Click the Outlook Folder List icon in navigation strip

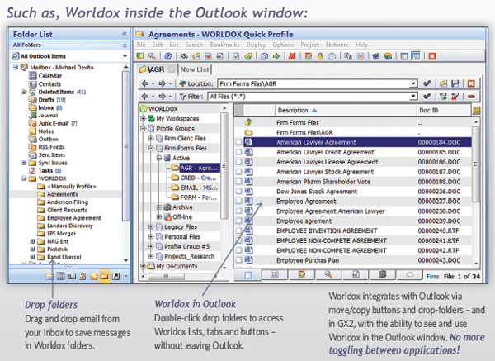(104, 276)
